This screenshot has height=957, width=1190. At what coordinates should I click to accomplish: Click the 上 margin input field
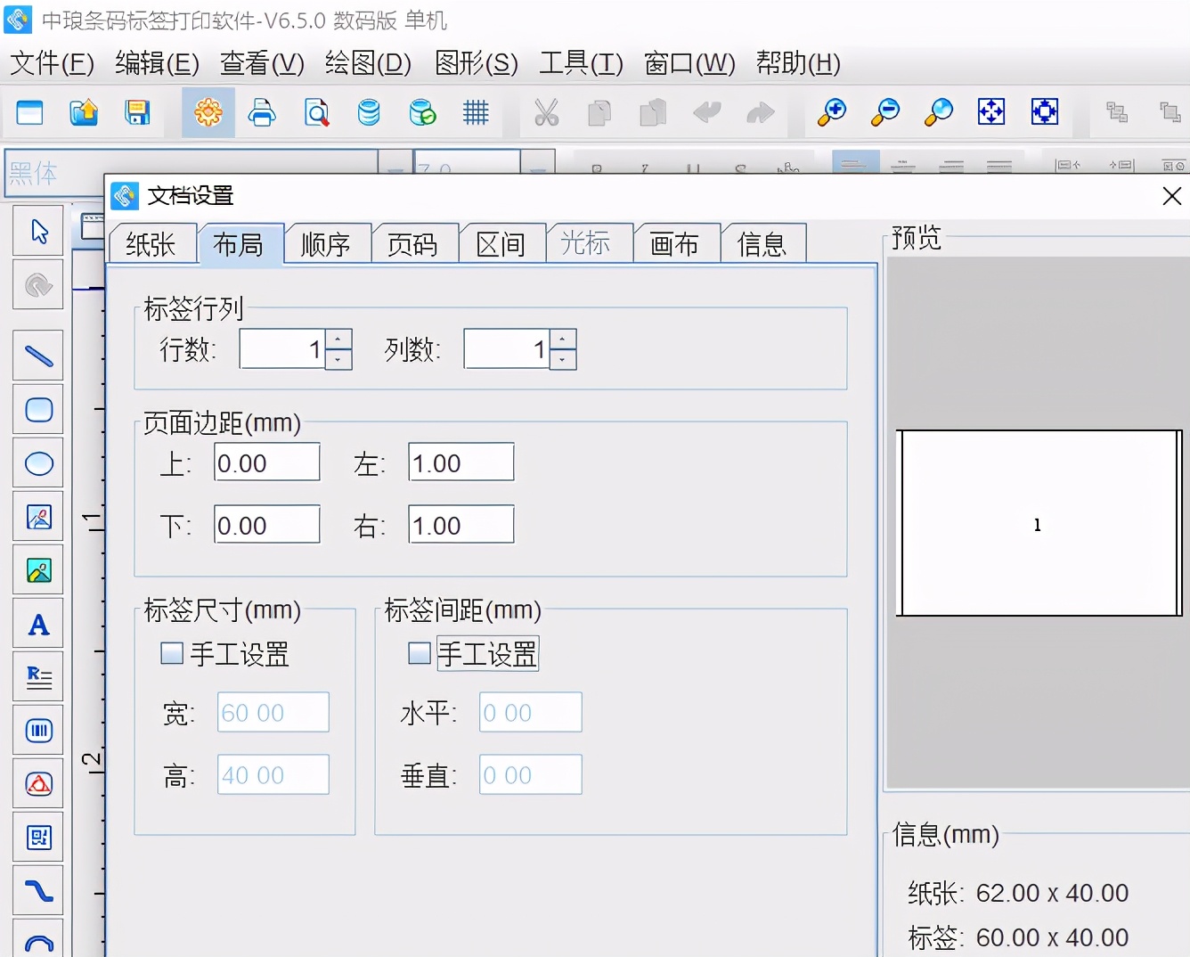[x=267, y=462]
